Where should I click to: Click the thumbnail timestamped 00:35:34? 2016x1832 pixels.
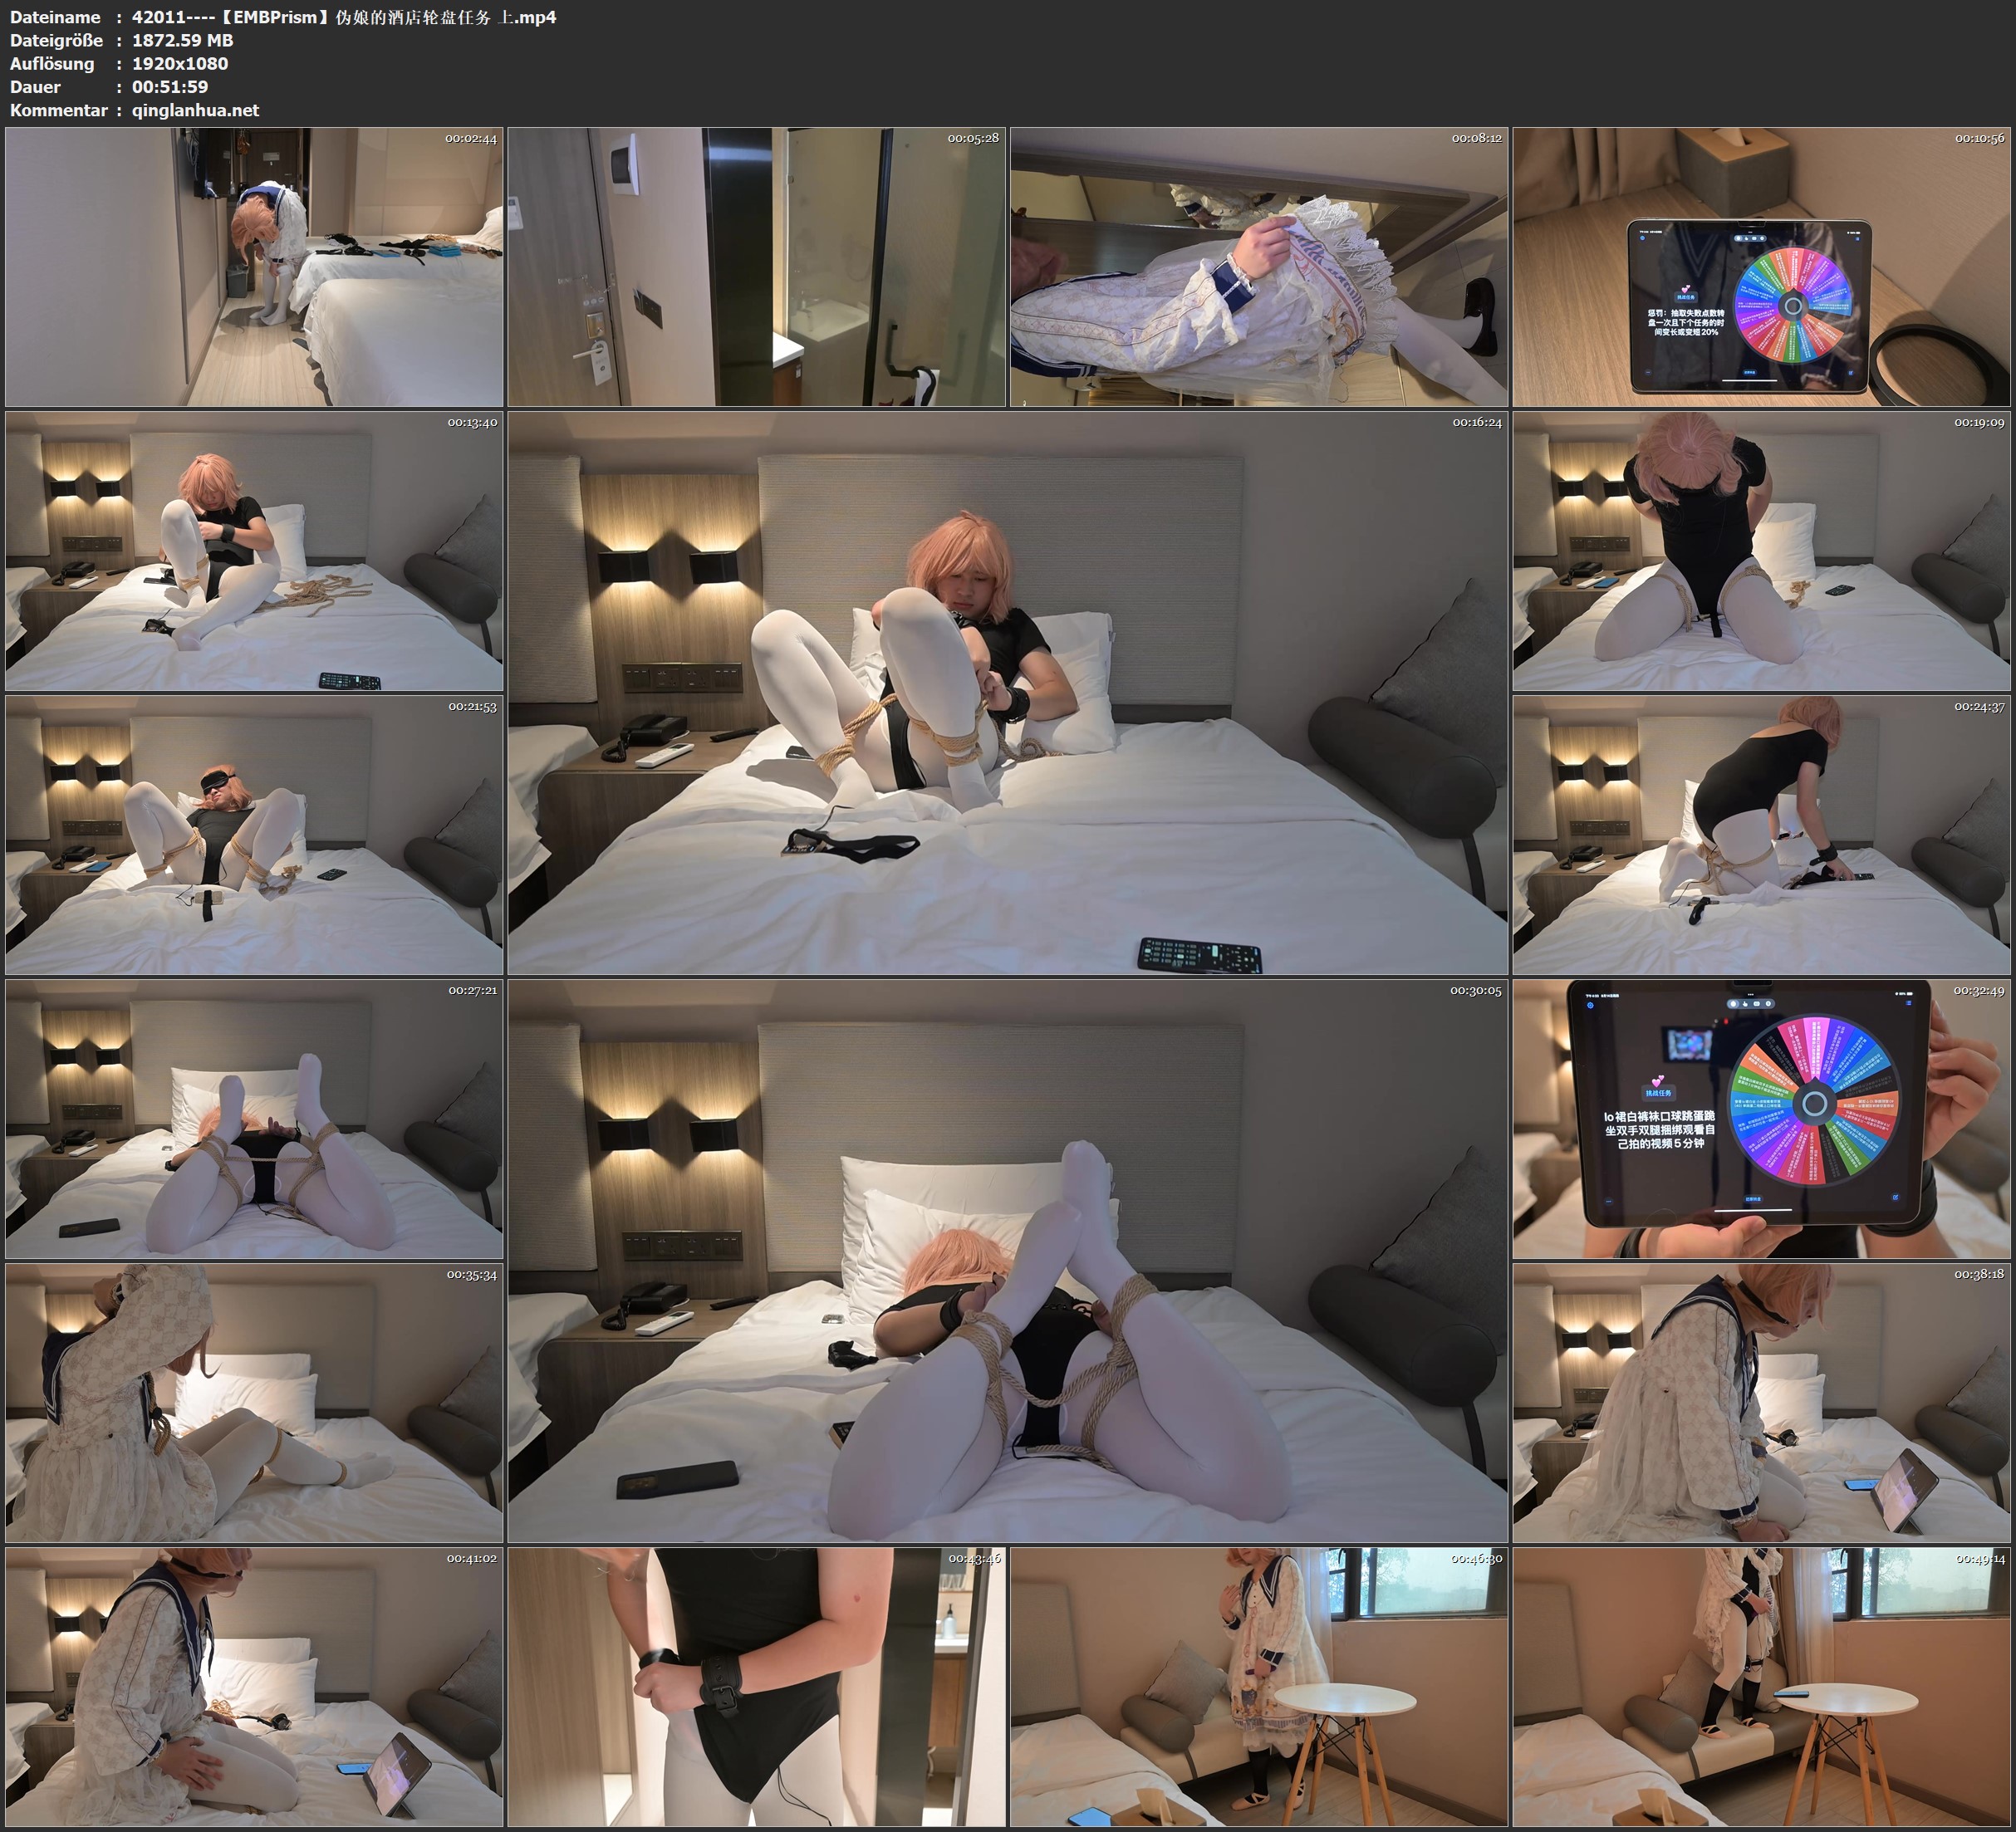coord(254,1403)
